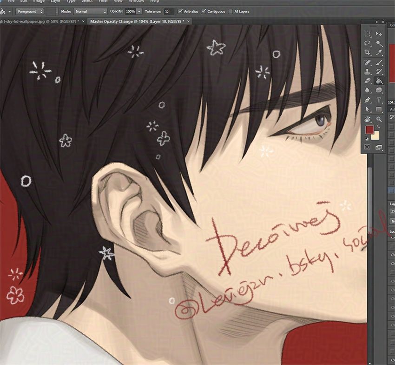
Task: Click the Tolerance value field
Action: 169,12
